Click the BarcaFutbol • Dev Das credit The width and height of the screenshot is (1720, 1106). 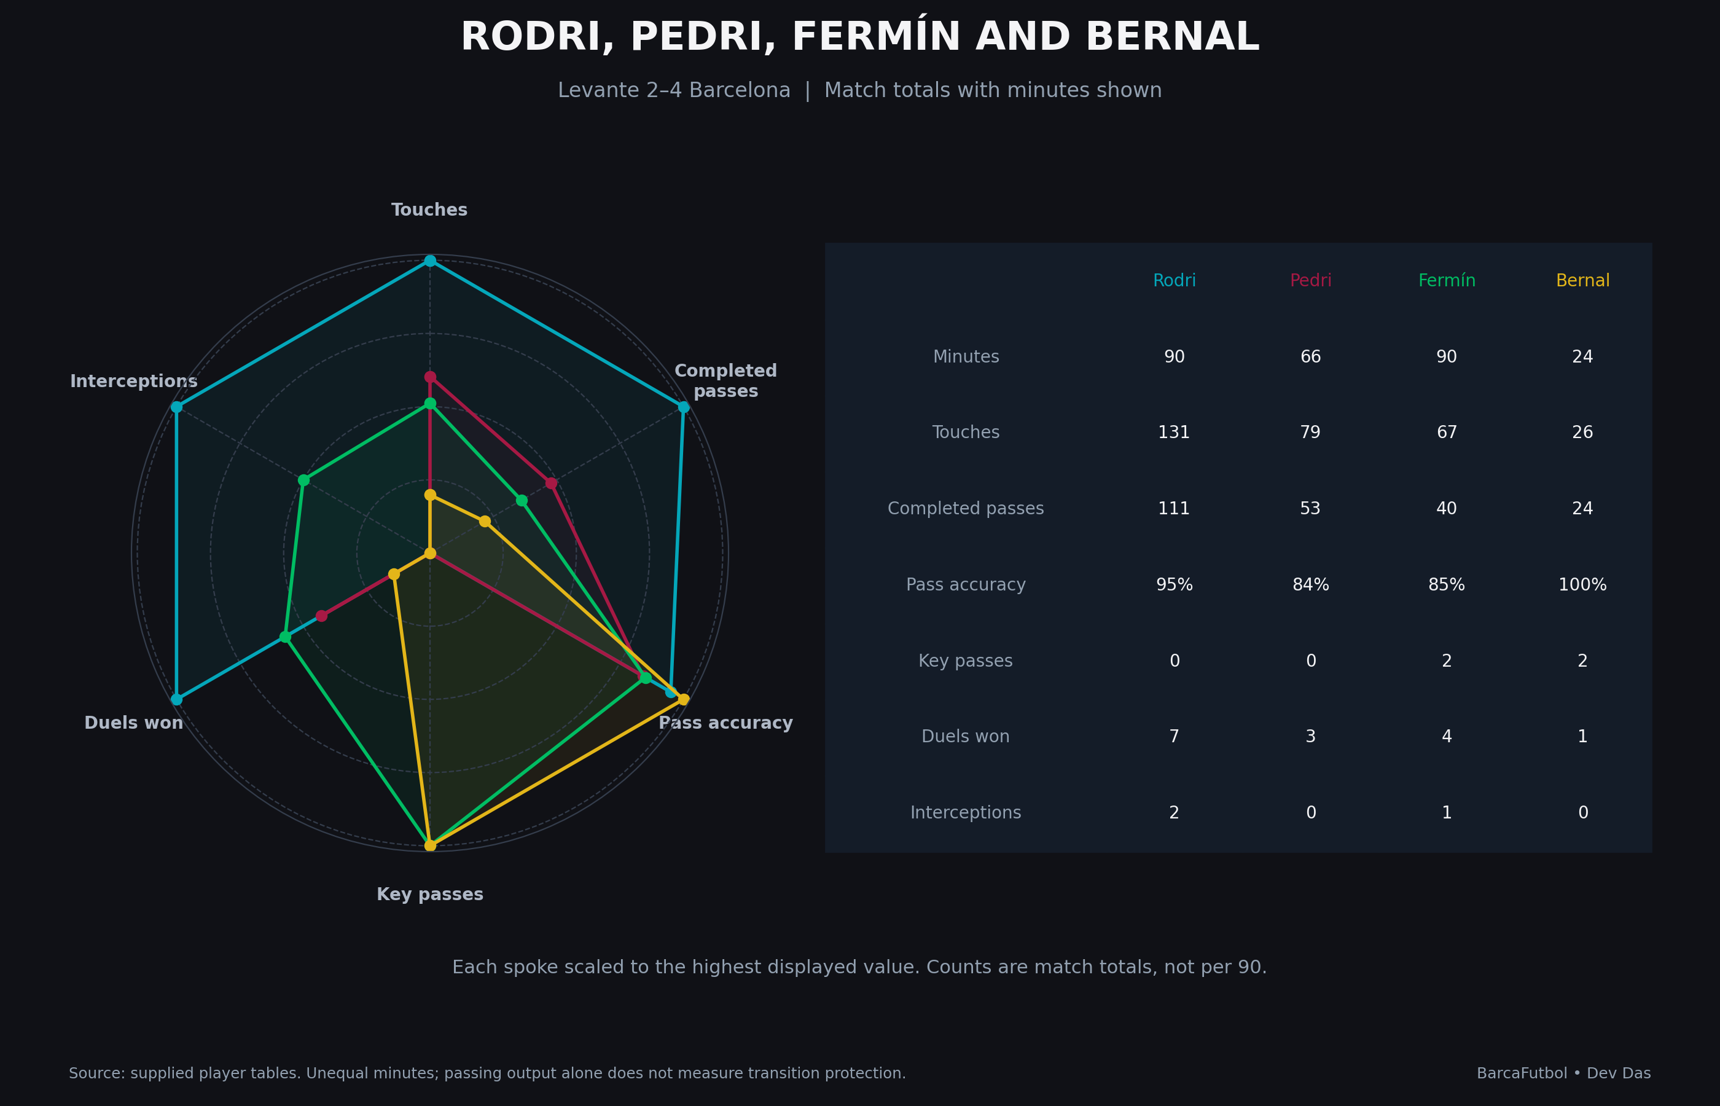(x=1563, y=1073)
